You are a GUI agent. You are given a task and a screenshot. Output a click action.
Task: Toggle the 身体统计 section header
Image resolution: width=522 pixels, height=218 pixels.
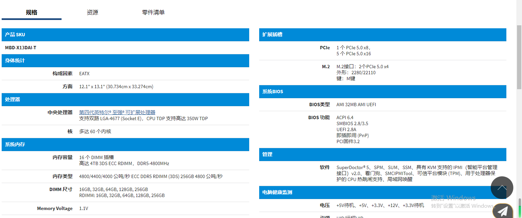coord(125,61)
